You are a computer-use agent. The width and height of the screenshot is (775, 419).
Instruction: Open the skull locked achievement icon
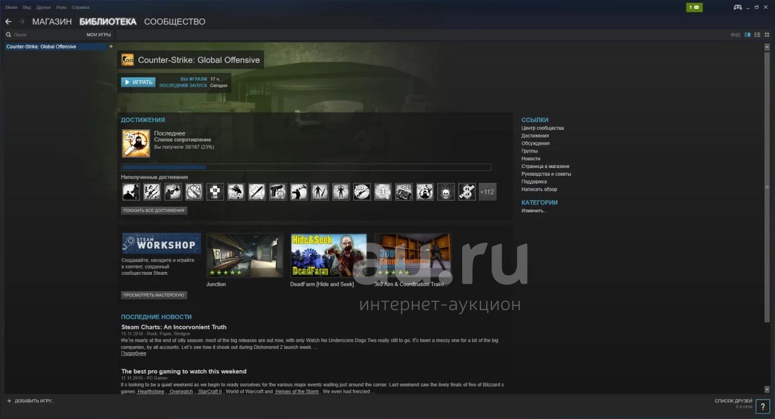click(x=446, y=192)
